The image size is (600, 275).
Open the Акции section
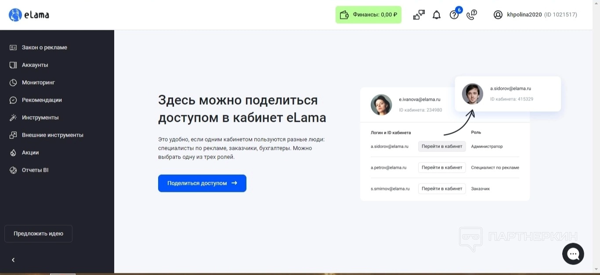(x=30, y=152)
